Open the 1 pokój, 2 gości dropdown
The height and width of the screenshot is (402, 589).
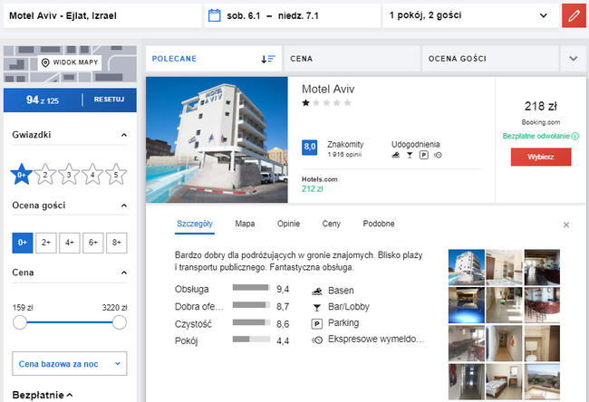click(x=471, y=15)
